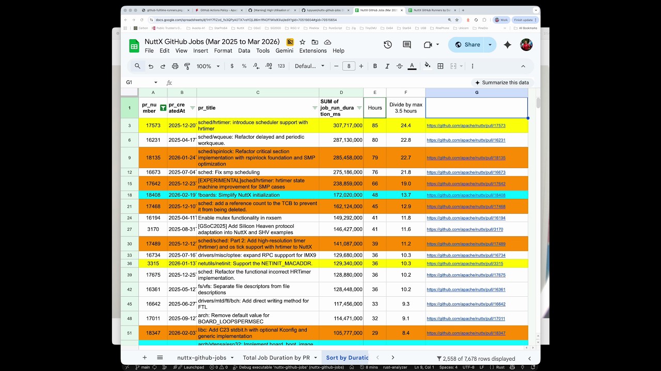Image resolution: width=661 pixels, height=371 pixels.
Task: Click Summarize this data button
Action: click(x=501, y=82)
